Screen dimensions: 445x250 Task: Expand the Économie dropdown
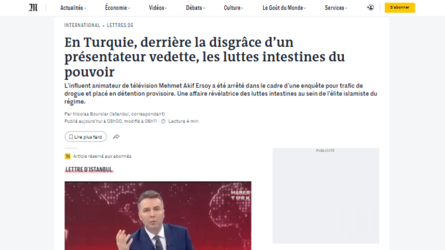118,8
